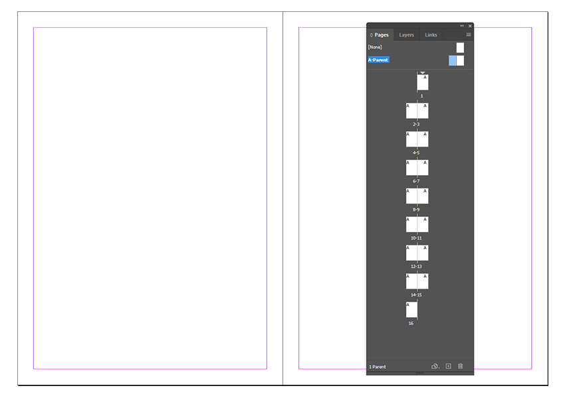Select page 13 thumbnail in spread 12-13
Image resolution: width=565 pixels, height=398 pixels.
(x=423, y=253)
